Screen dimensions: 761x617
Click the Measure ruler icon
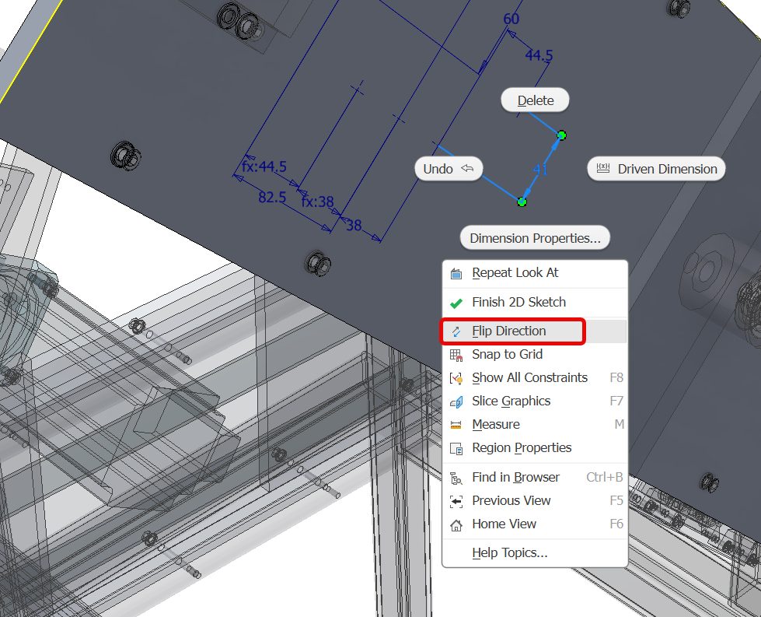(x=456, y=425)
